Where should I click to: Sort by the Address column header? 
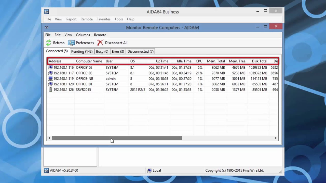pos(55,61)
